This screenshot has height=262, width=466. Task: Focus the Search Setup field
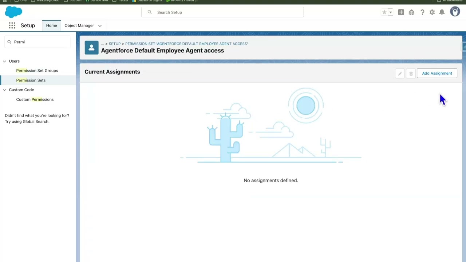pyautogui.click(x=222, y=12)
